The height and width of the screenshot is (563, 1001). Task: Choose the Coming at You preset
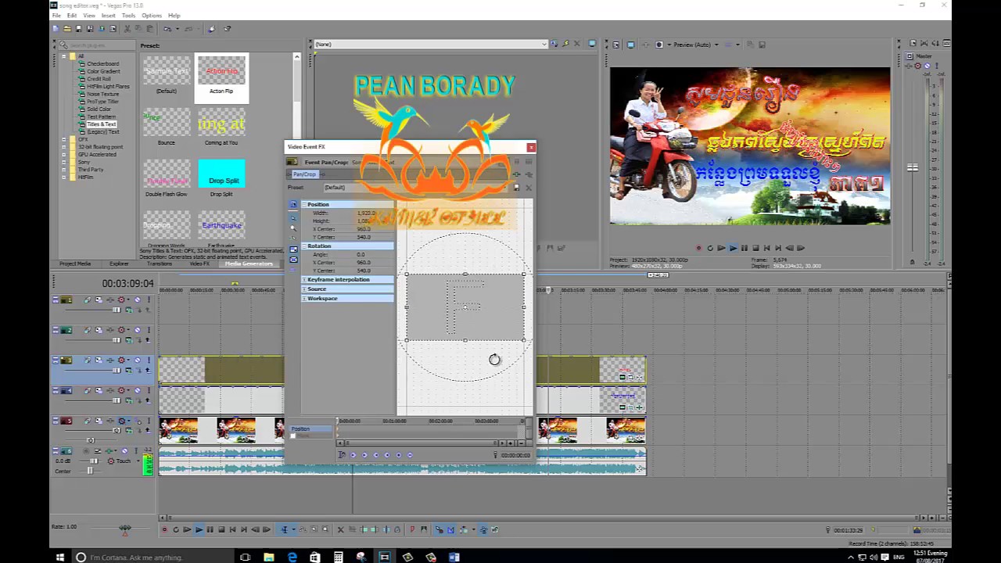click(x=221, y=123)
